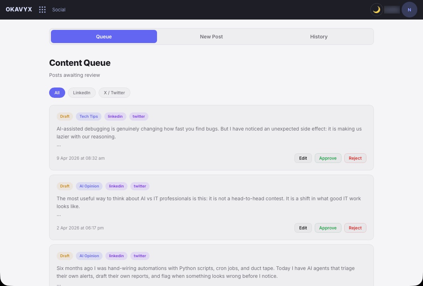The width and height of the screenshot is (423, 286).
Task: Edit the AI vs IT professionals post
Action: pos(303,228)
